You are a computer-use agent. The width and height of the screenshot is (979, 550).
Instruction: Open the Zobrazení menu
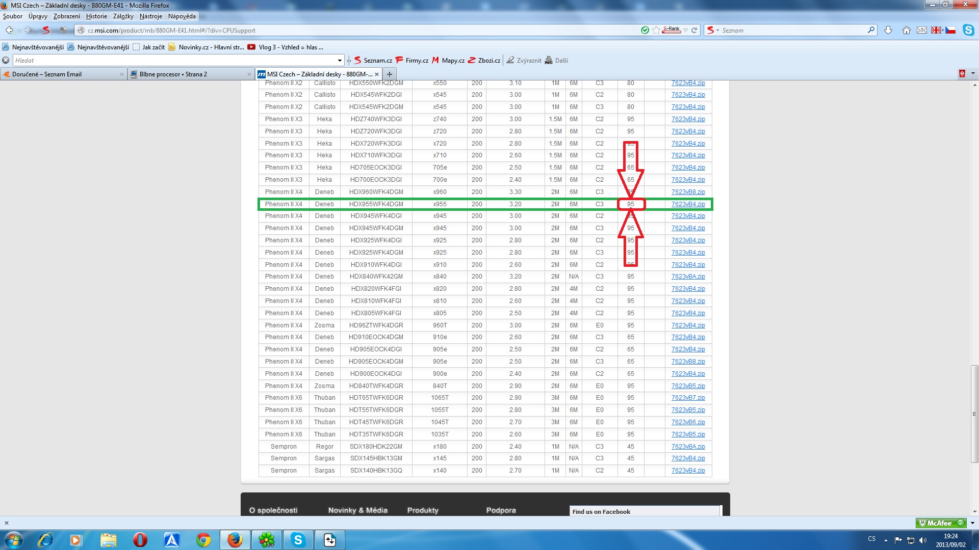tap(67, 16)
